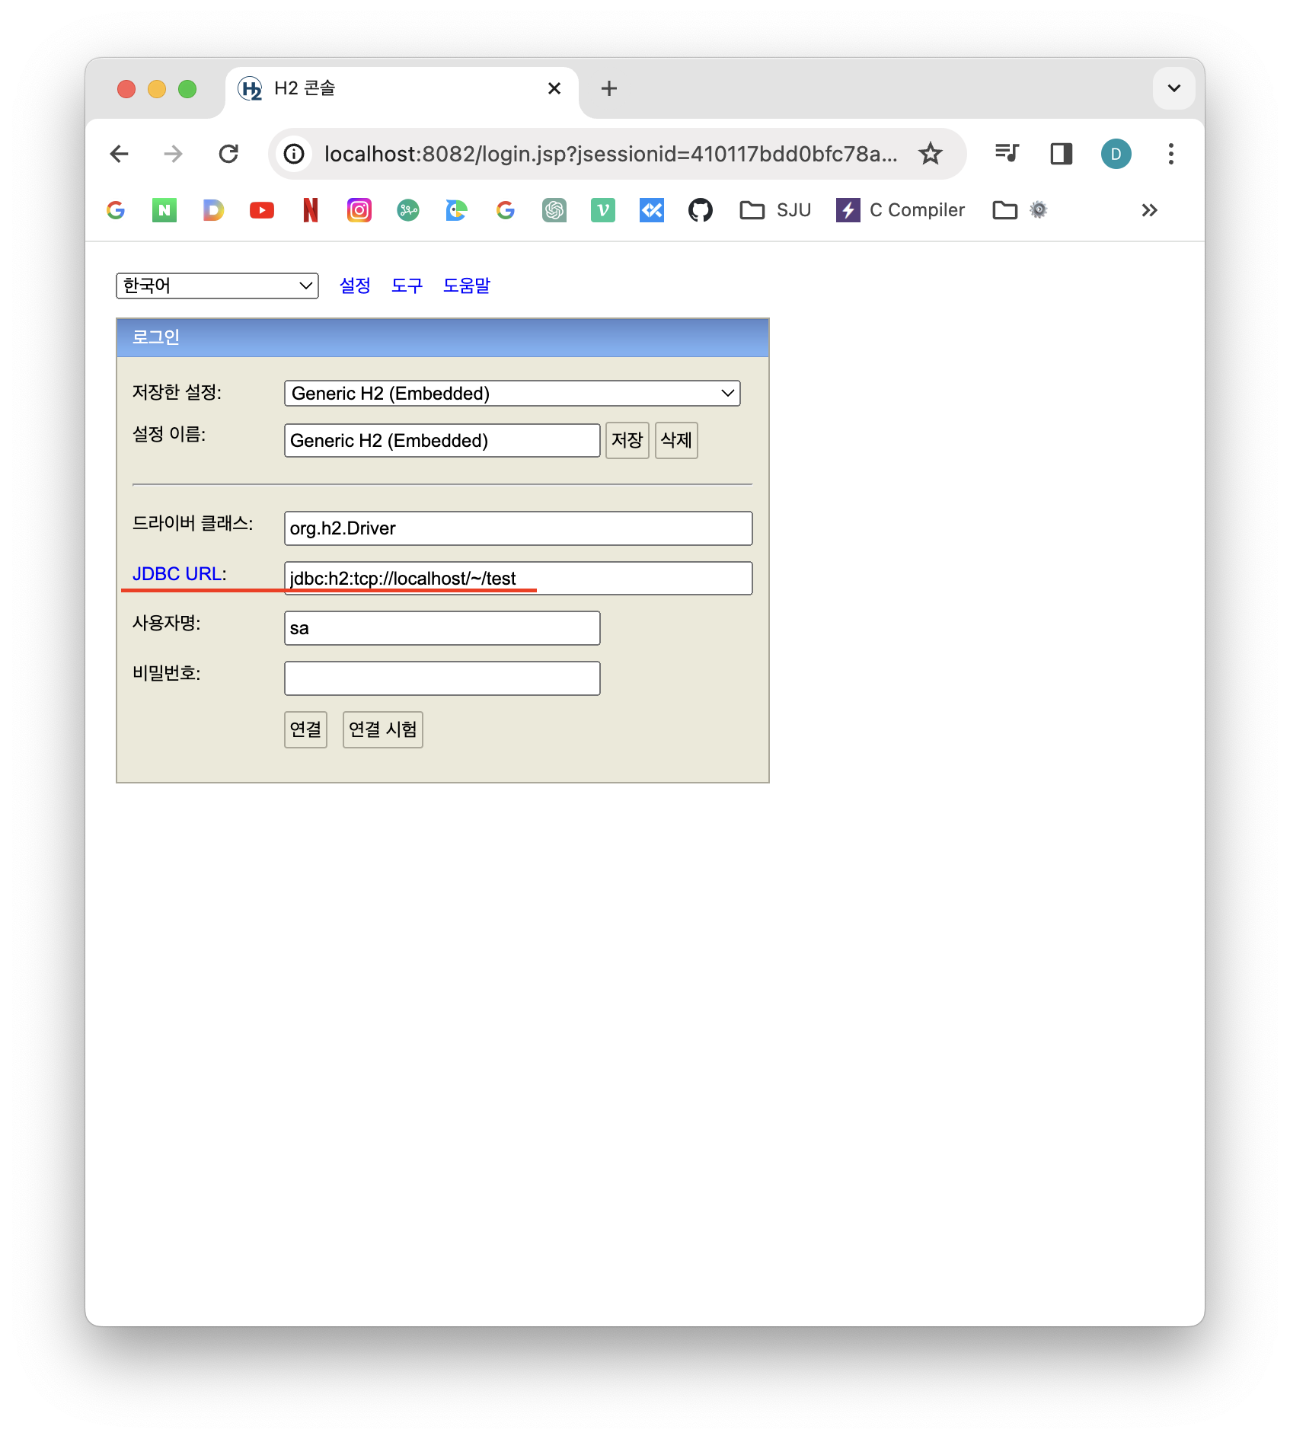This screenshot has height=1439, width=1290.
Task: Focus the JDBC URL input field
Action: click(x=519, y=578)
